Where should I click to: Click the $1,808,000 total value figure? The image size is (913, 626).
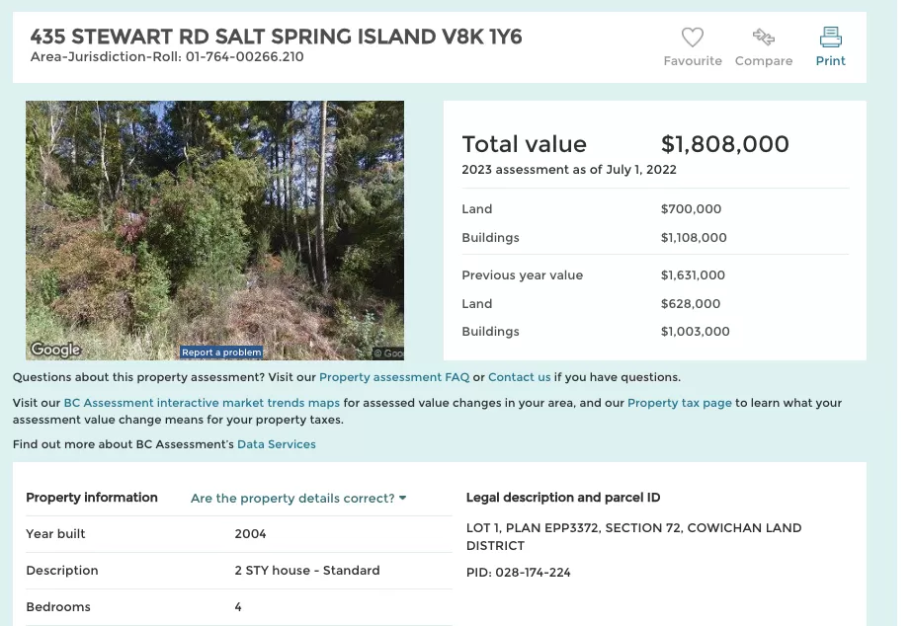tap(725, 144)
